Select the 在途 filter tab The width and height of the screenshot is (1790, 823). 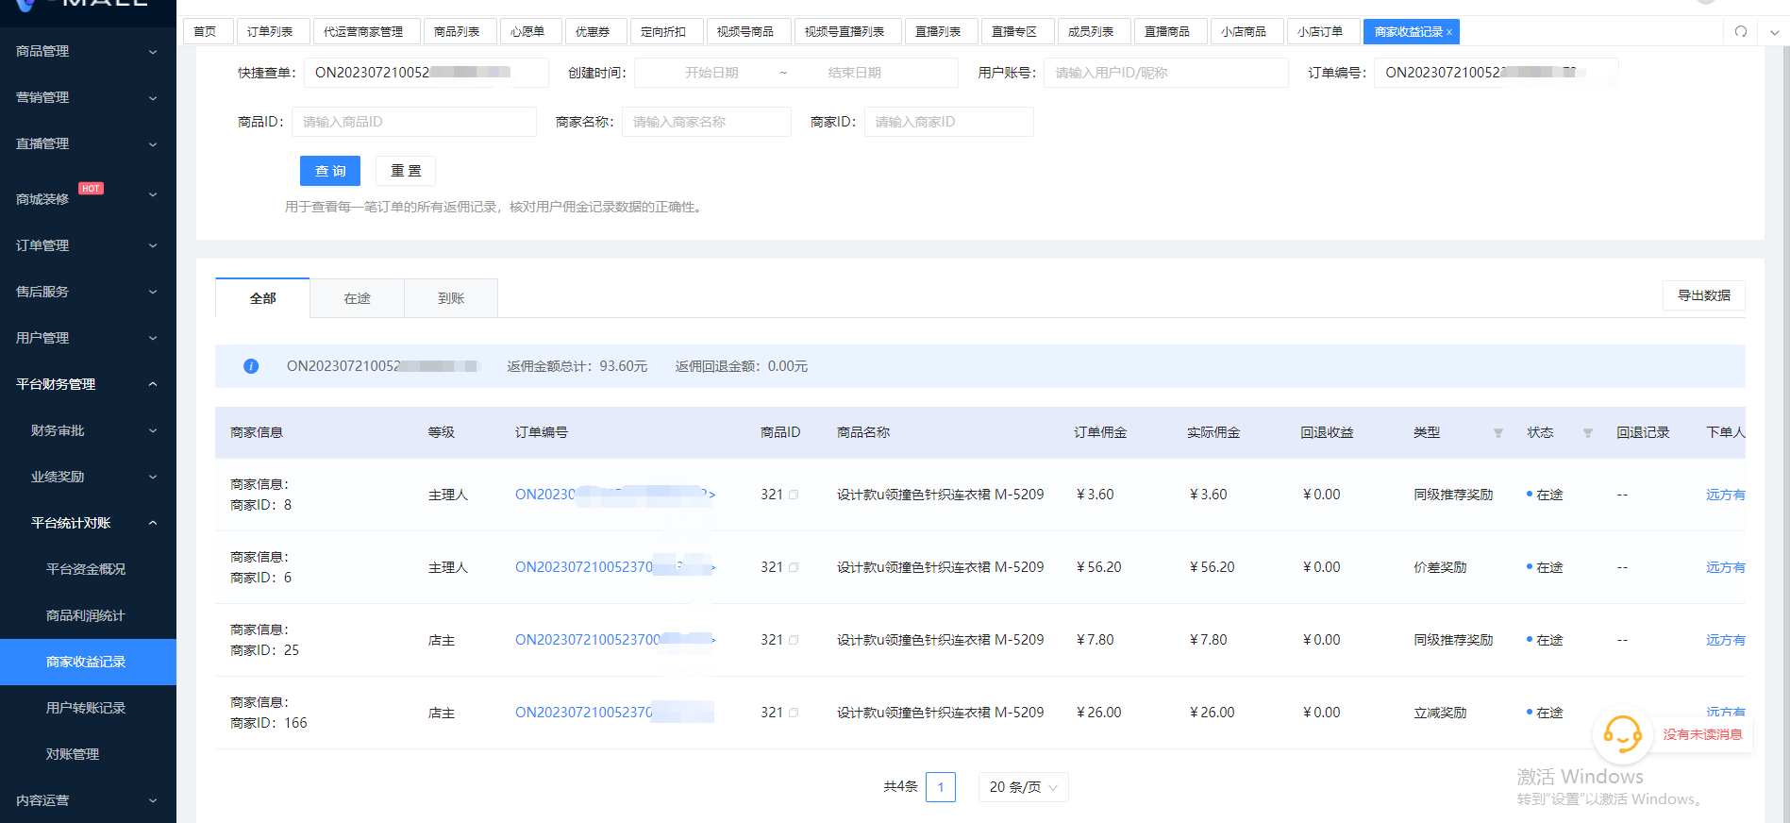tap(358, 298)
